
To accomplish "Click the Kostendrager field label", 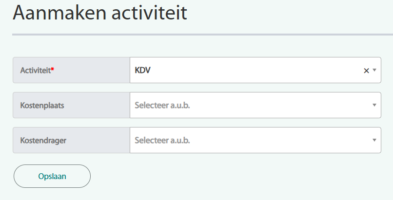I will click(x=43, y=140).
